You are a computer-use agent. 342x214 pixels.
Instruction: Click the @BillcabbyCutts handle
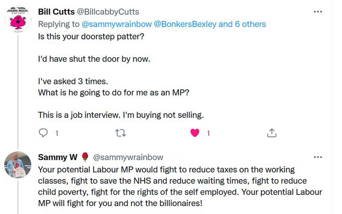pyautogui.click(x=108, y=12)
